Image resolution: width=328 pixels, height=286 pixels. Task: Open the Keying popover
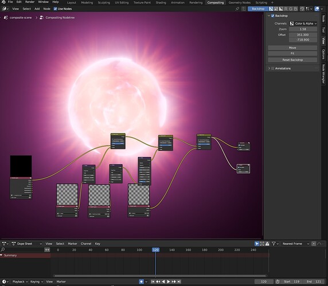tap(36, 281)
